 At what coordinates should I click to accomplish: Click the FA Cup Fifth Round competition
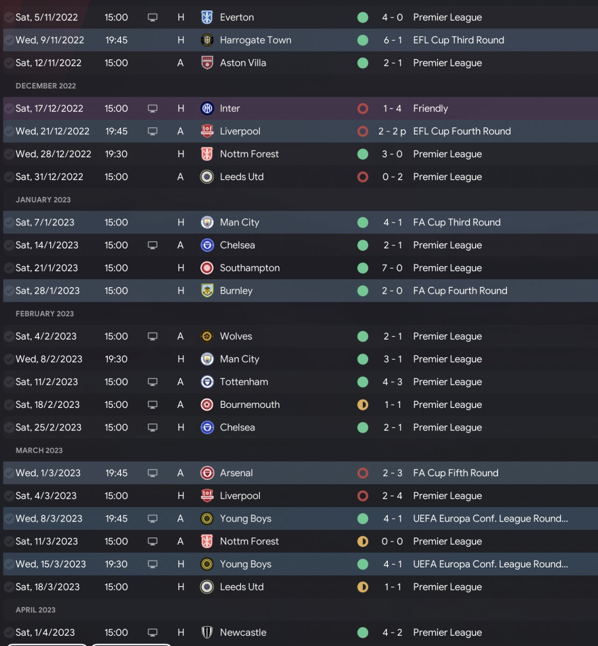point(456,473)
